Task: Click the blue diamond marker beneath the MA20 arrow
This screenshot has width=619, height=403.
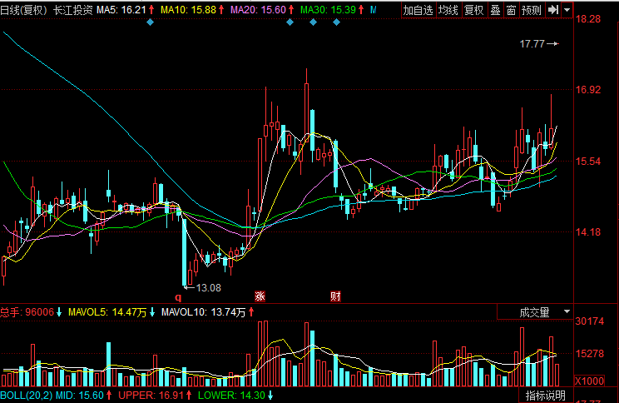Action: click(x=290, y=22)
